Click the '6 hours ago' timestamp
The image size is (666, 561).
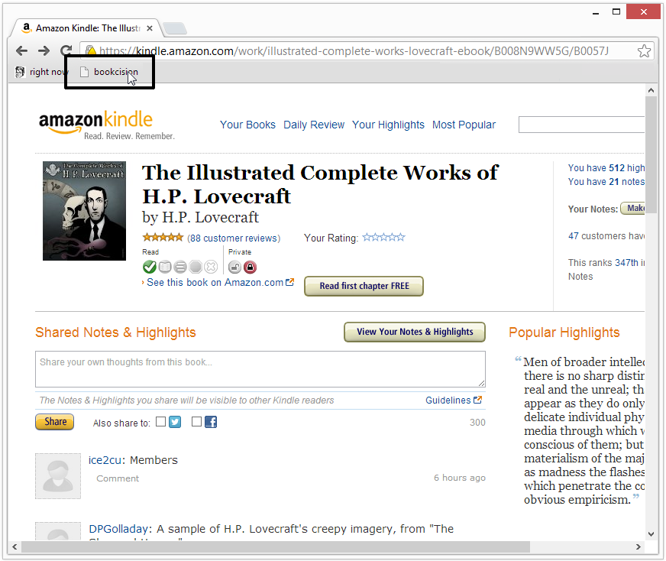(460, 478)
